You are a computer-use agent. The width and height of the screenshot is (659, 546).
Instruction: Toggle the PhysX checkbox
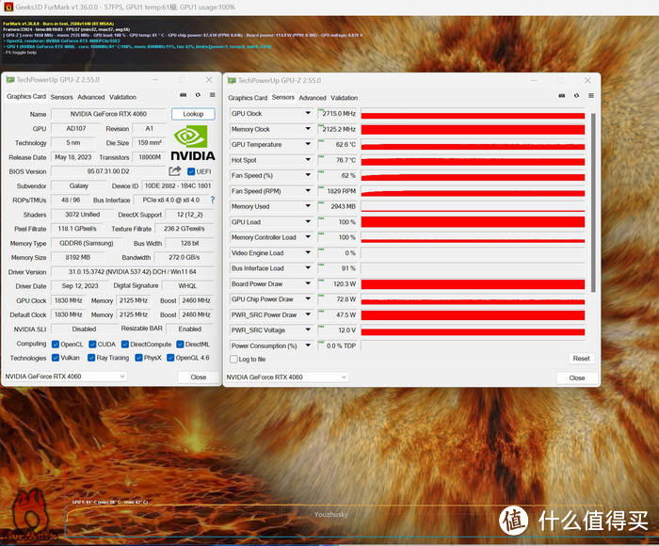click(x=138, y=358)
